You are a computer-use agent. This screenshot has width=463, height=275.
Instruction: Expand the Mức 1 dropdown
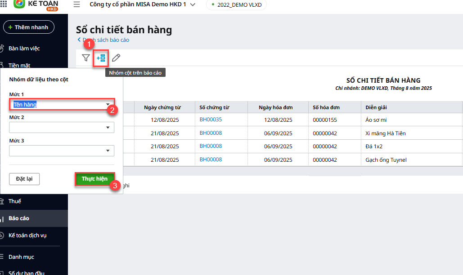[x=108, y=105]
